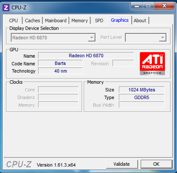This screenshot has width=177, height=173.
Task: Click the CPU-Z window title text
Action: click(x=19, y=8)
